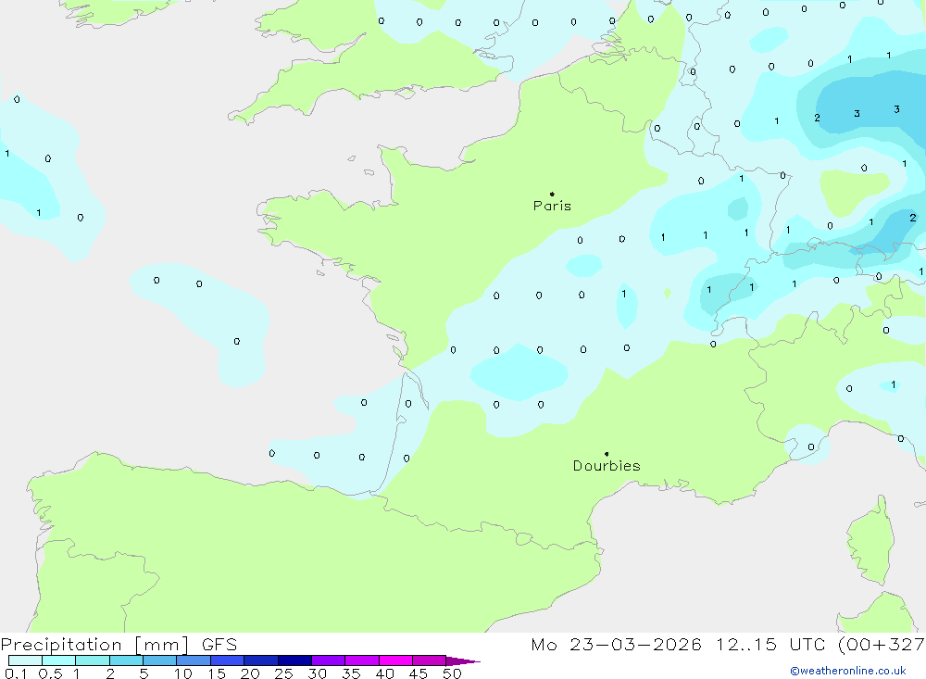Click the above-50 mm arrow tip of legend

pos(463,661)
